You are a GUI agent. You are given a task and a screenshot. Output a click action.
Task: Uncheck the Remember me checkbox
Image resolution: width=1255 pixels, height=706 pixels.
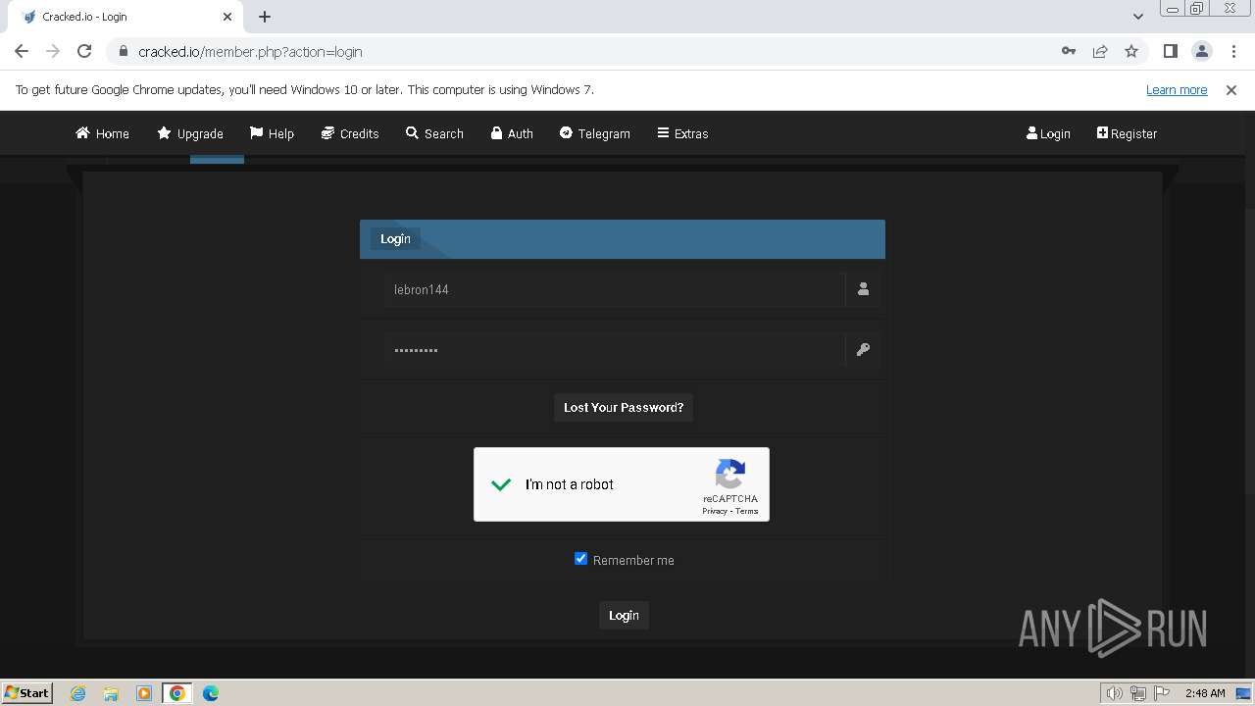click(x=580, y=558)
